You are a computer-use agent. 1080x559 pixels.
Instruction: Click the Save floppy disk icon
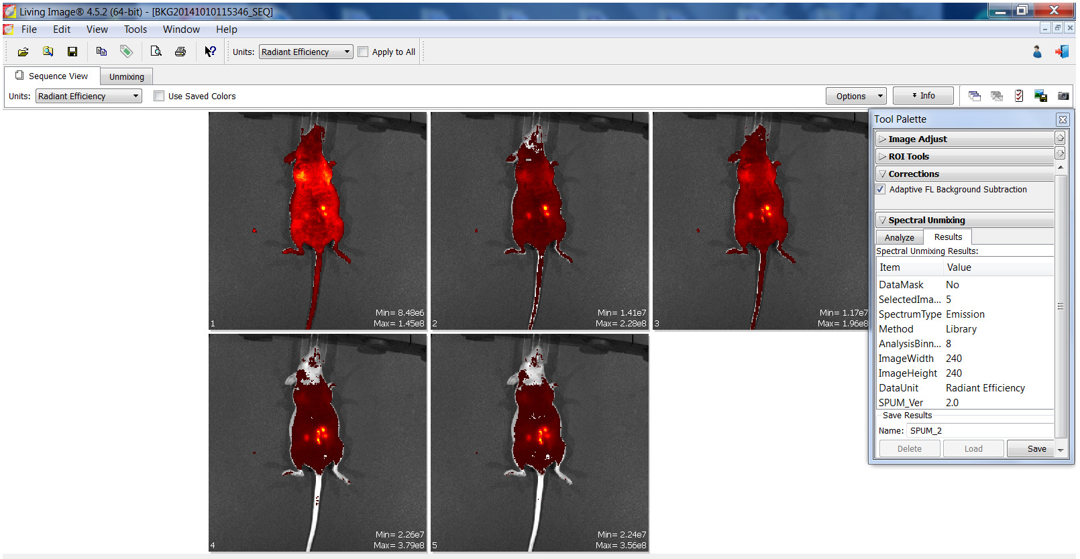(x=72, y=52)
